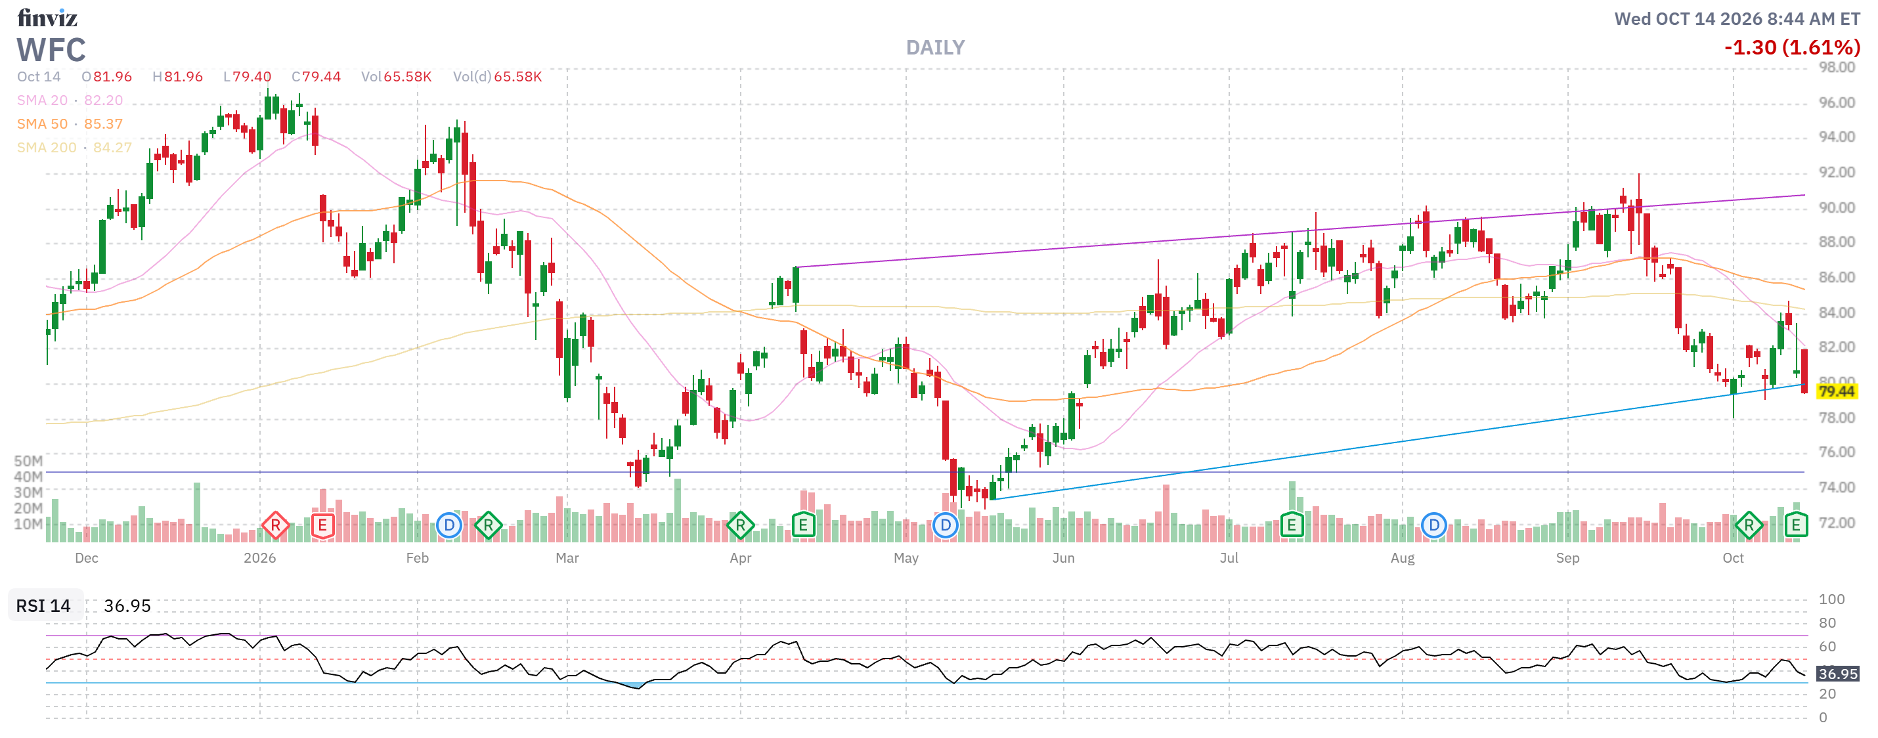Select the blue D dividend marker in February
1878x738 pixels.
pyautogui.click(x=449, y=525)
